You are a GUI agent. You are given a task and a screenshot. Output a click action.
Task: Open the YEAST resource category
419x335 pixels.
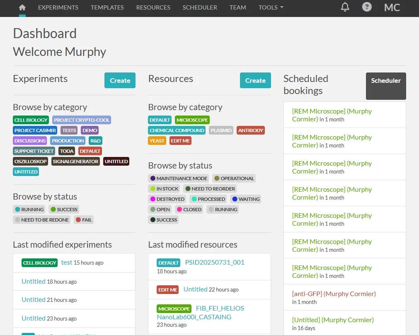coord(157,141)
